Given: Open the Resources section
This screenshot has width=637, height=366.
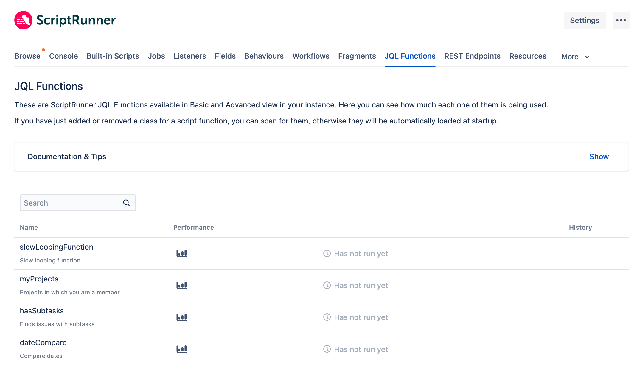Looking at the screenshot, I should [x=527, y=56].
